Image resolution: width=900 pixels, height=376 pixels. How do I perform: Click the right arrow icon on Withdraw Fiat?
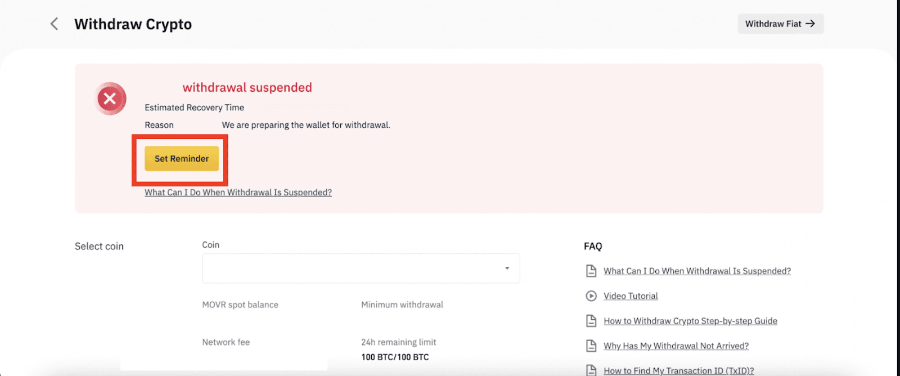point(810,24)
